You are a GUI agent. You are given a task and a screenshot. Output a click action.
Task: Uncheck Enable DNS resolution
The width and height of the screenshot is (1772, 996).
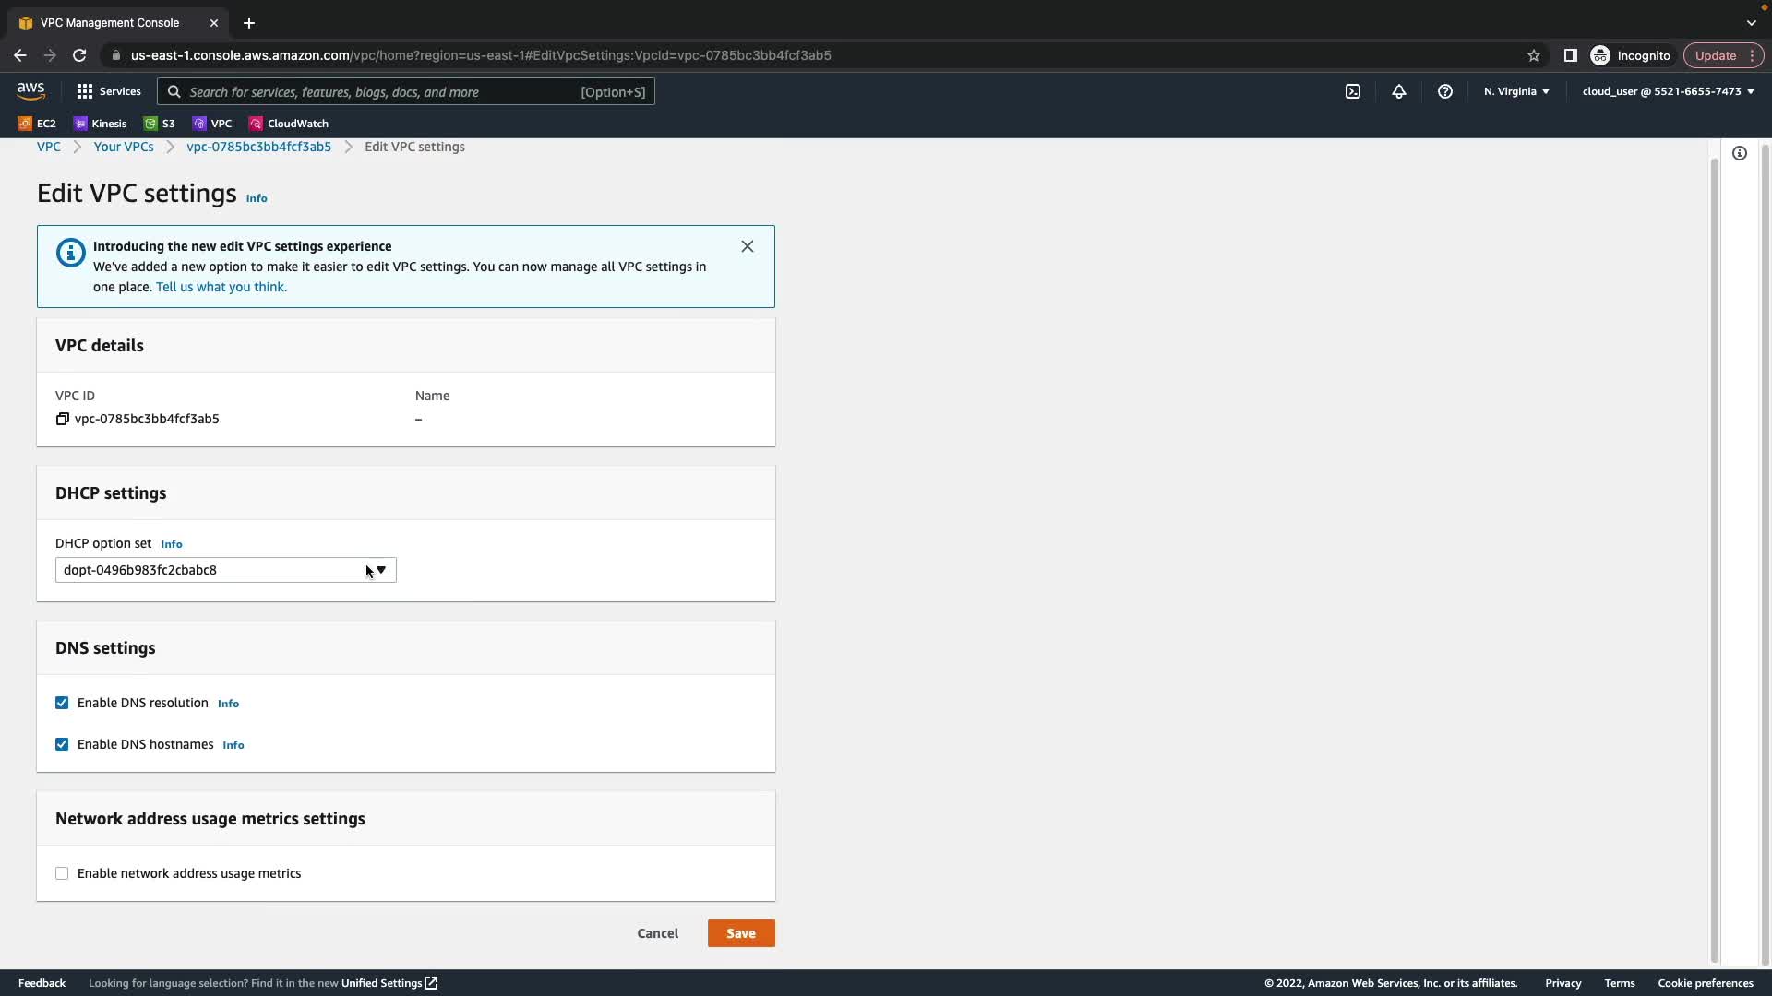tap(62, 703)
